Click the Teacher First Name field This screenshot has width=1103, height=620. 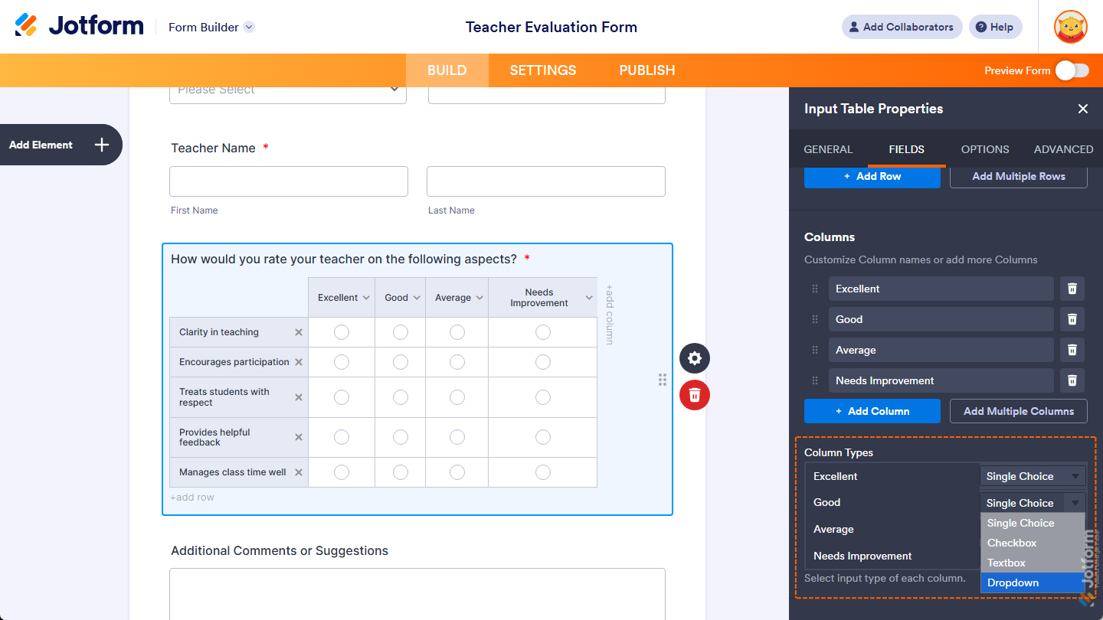(x=289, y=181)
